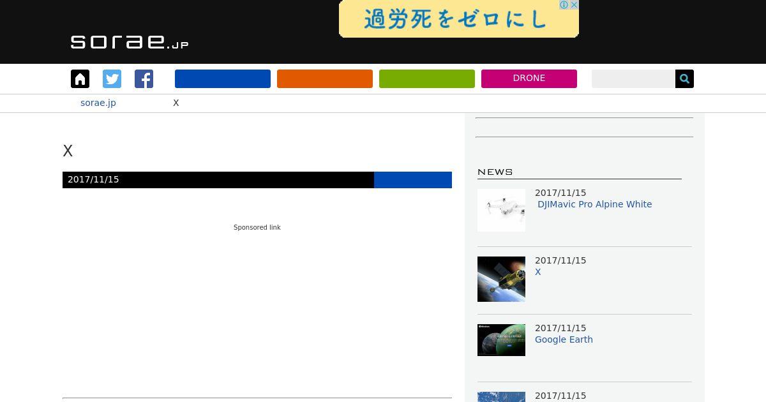766x402 pixels.
Task: Open the Google Earth news link
Action: coord(564,339)
